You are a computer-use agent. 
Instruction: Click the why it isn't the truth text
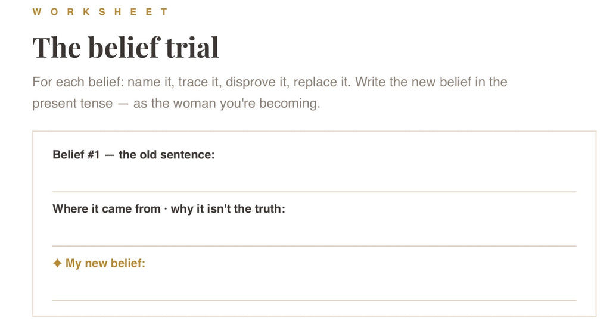(228, 209)
